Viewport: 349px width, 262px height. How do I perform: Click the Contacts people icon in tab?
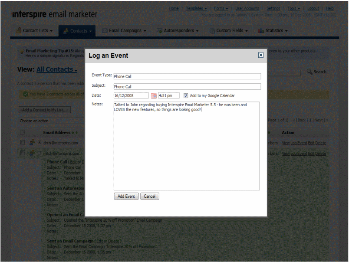pos(66,31)
